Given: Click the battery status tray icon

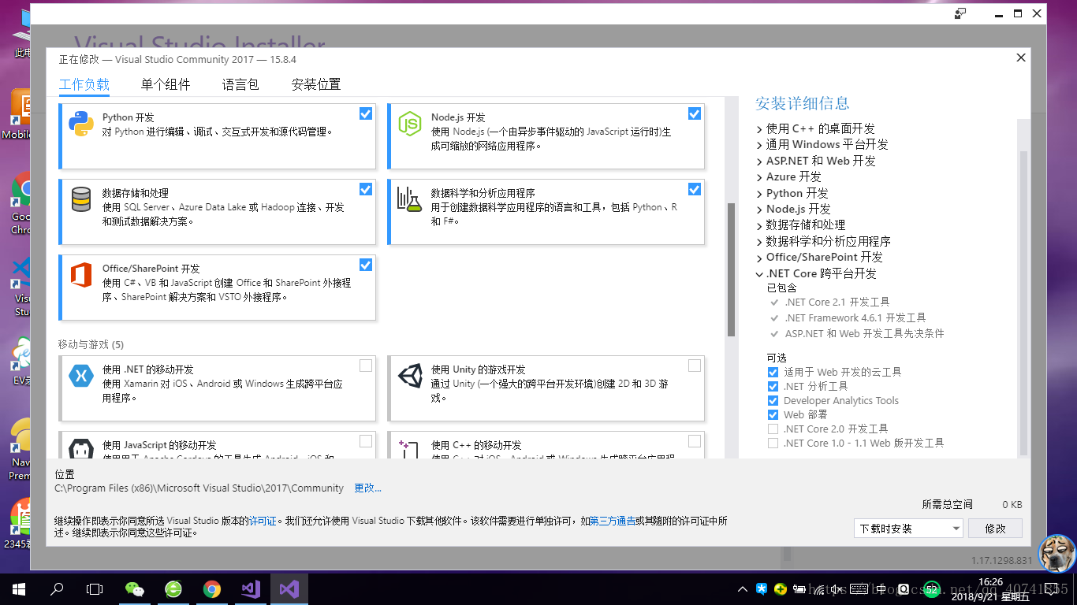Looking at the screenshot, I should coord(800,589).
